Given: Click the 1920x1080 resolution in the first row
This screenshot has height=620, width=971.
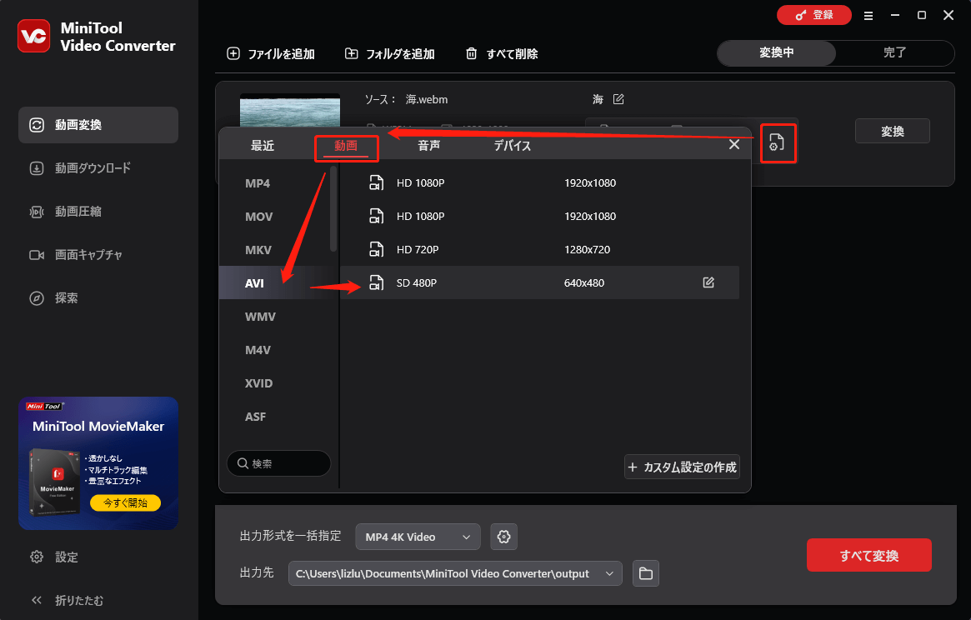Looking at the screenshot, I should [x=590, y=182].
